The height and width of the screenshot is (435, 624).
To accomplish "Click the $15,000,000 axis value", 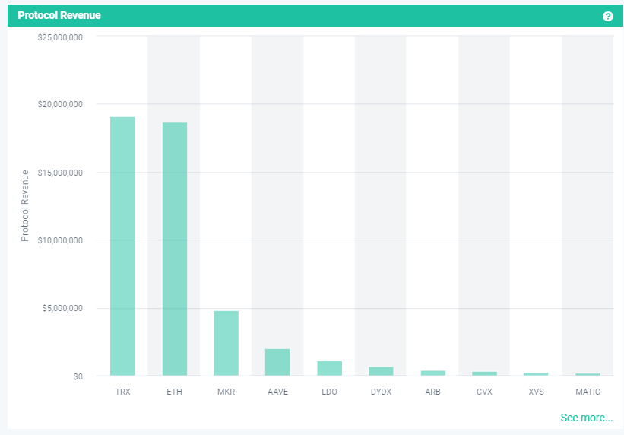I will 60,173.
